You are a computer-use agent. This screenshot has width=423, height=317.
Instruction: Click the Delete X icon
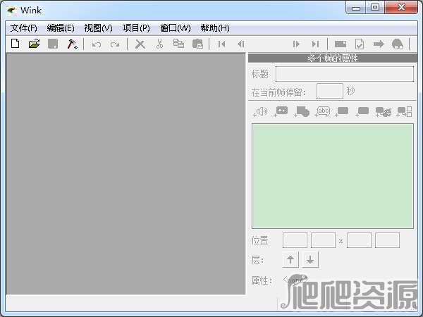140,44
